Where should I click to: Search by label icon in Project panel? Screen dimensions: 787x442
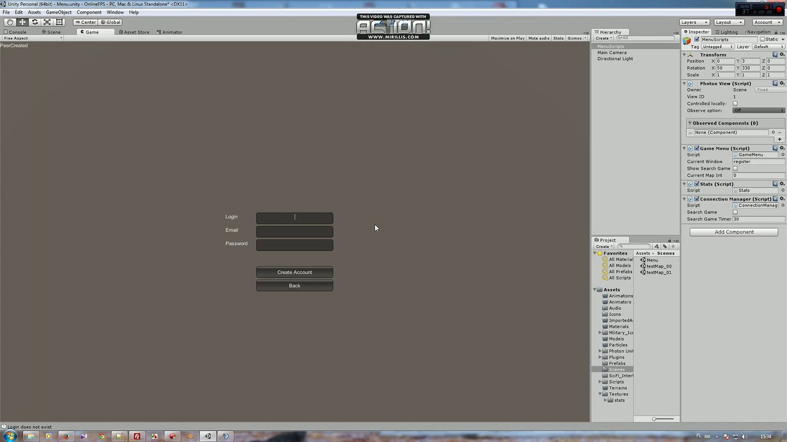tap(665, 246)
